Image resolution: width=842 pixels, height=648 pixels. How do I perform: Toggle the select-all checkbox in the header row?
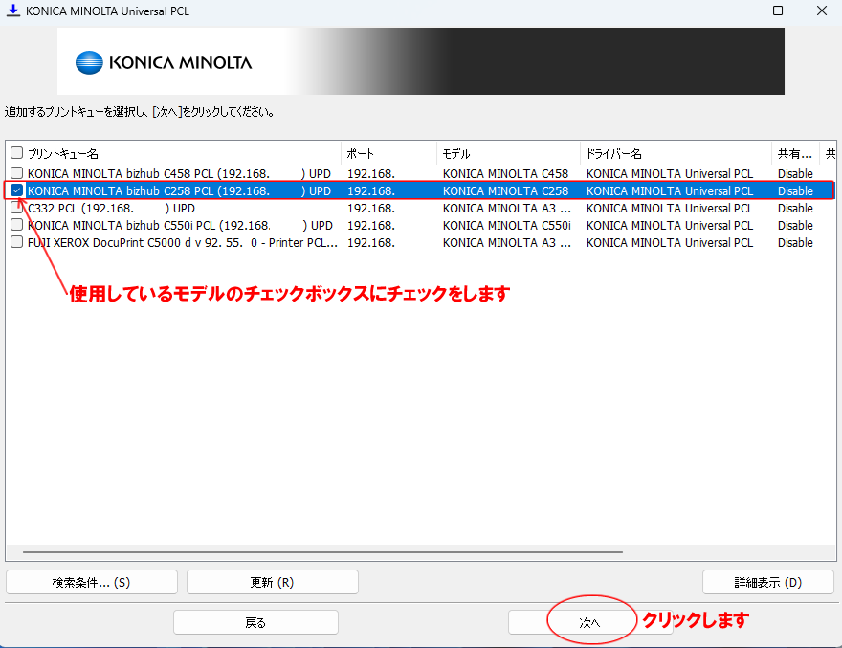[16, 153]
